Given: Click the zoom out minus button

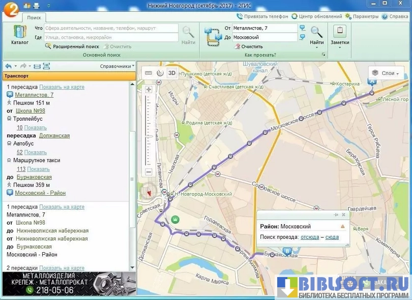Looking at the screenshot, I should (149, 172).
